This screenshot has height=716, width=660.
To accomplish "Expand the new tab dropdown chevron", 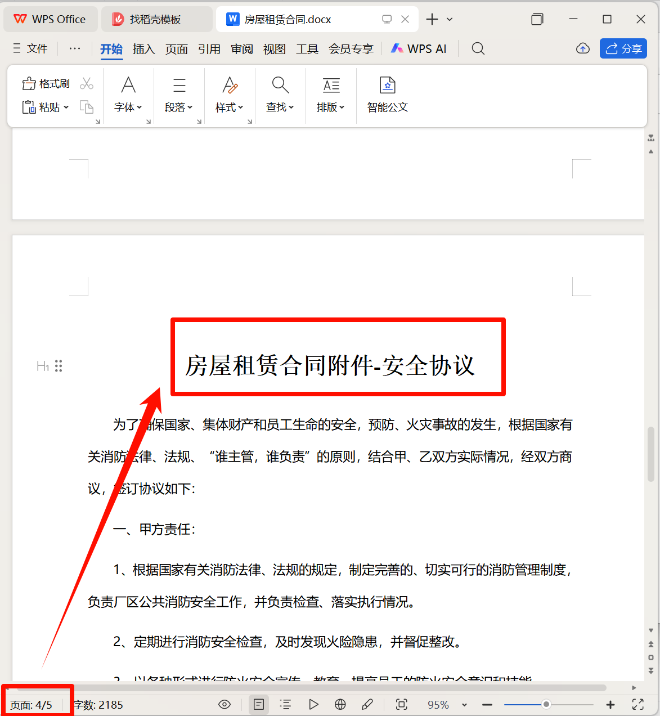I will (450, 19).
